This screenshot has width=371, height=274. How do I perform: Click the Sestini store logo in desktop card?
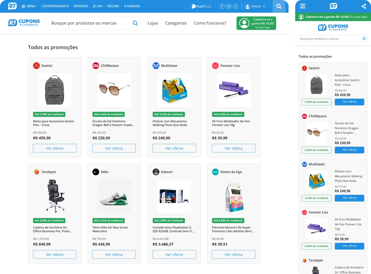tap(36, 65)
